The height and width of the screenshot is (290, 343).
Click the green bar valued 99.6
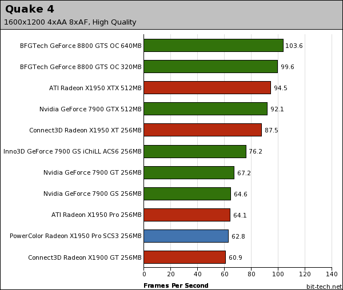click(x=211, y=67)
